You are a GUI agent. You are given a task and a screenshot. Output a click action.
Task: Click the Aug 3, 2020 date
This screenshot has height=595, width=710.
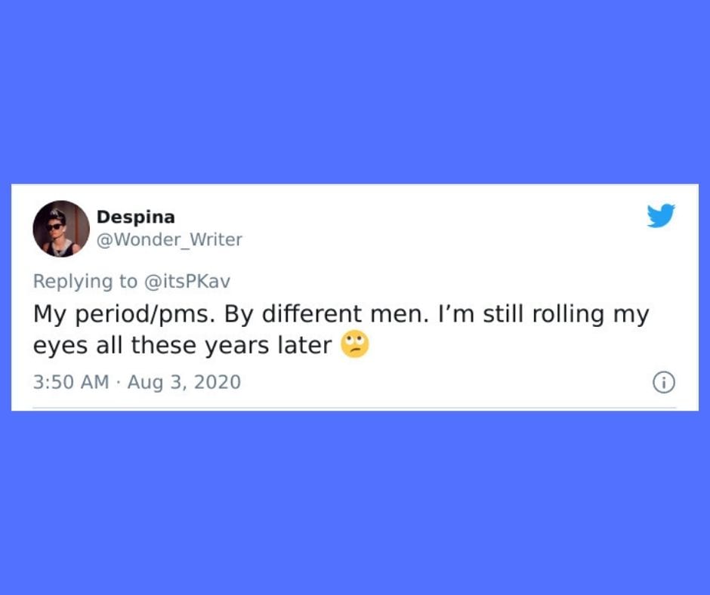184,382
